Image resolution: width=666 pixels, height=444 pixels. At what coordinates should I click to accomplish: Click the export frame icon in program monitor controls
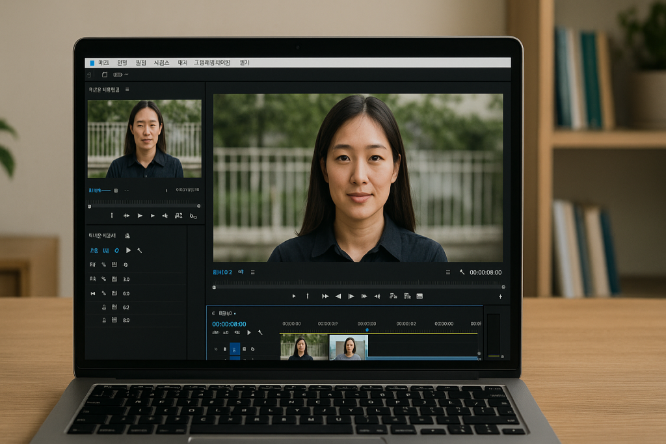[420, 296]
